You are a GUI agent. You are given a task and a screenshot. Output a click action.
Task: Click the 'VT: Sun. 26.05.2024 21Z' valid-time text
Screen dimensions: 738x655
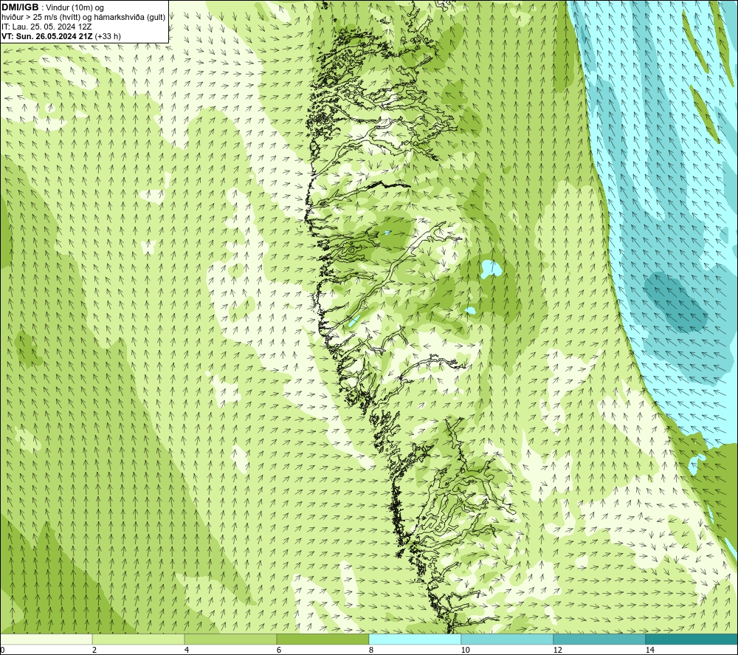(47, 36)
